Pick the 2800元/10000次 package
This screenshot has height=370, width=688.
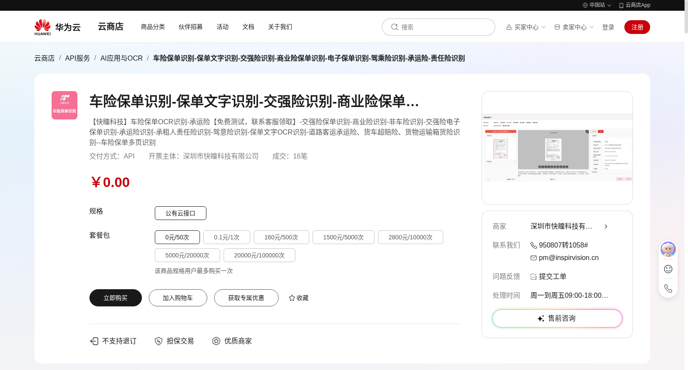point(411,237)
